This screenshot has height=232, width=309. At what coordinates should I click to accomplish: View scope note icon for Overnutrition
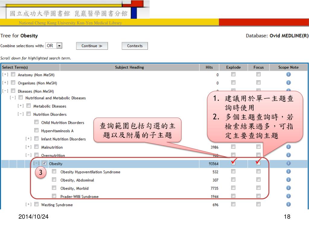pos(288,155)
